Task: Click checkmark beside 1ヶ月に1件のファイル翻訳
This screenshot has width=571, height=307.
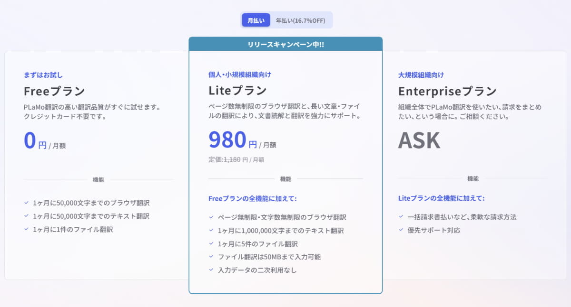Action: 26,229
